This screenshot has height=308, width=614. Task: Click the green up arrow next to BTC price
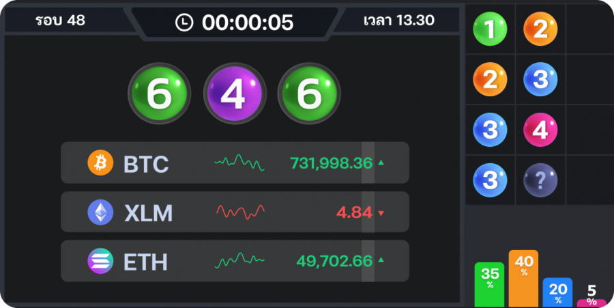381,163
